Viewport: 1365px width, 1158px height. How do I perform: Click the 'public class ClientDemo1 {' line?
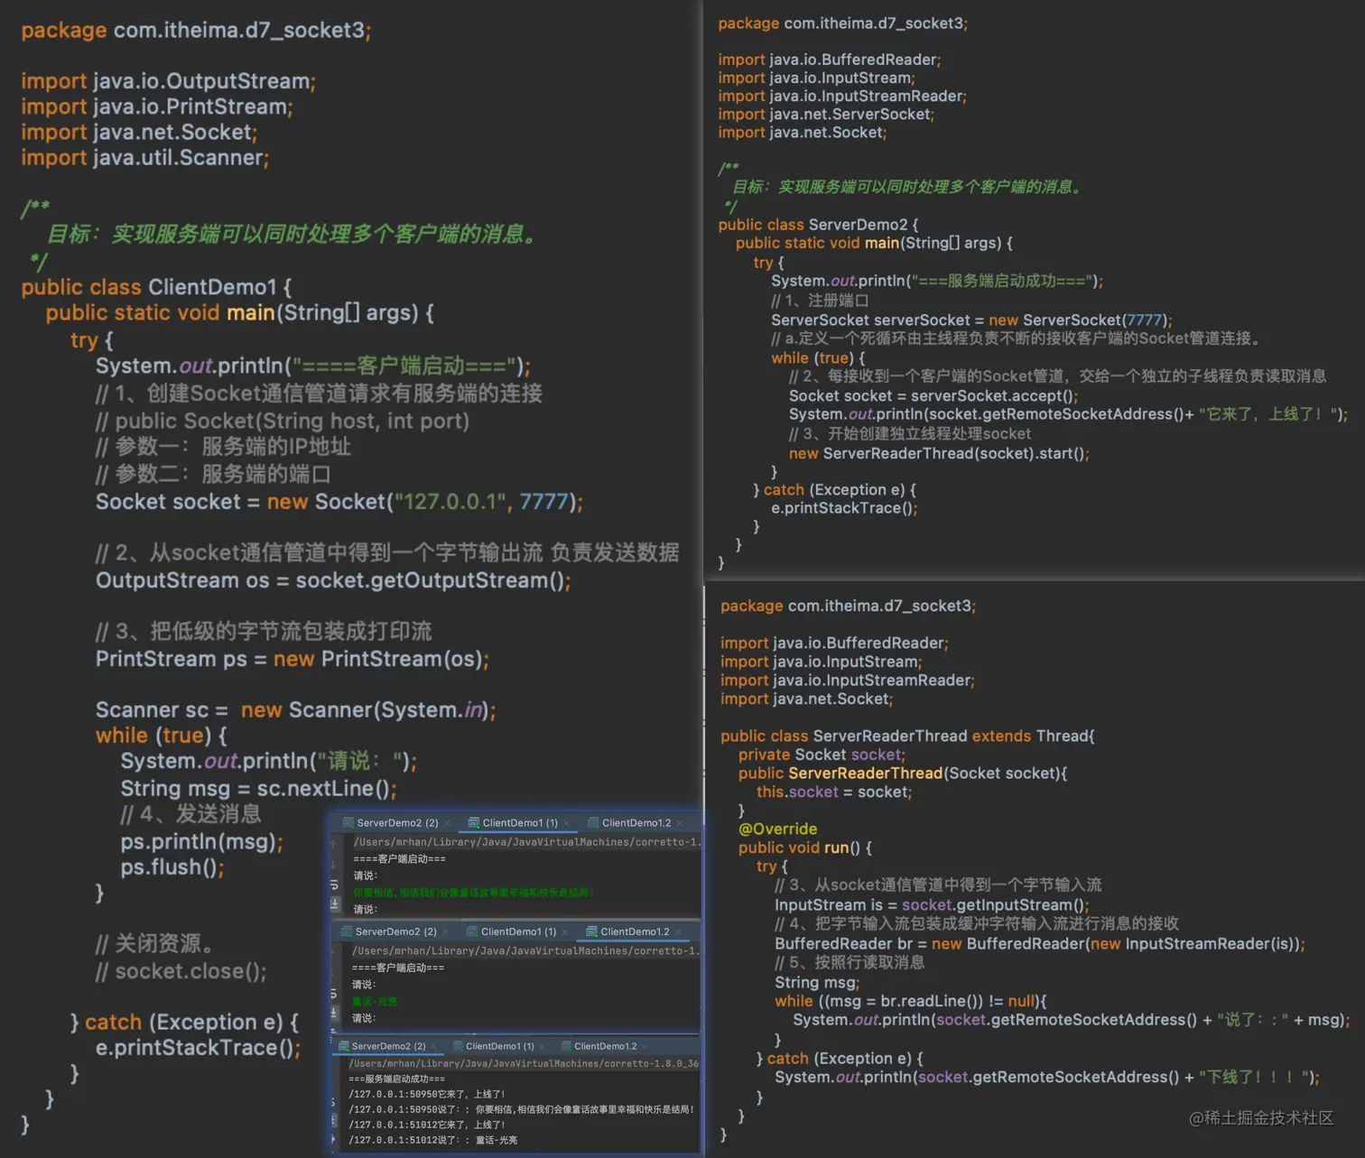(x=156, y=287)
